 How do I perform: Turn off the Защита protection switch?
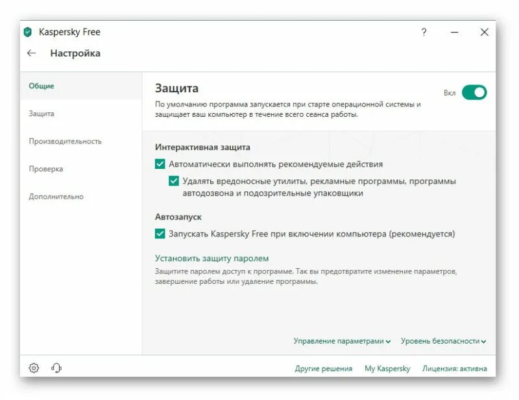pos(474,93)
